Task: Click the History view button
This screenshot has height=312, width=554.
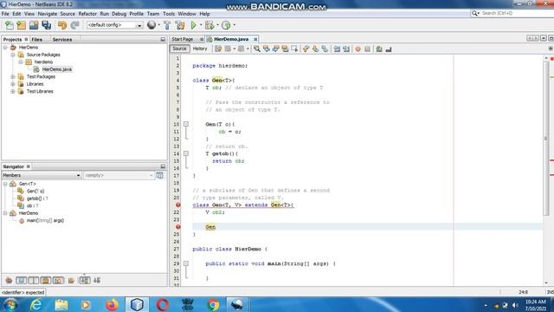Action: coord(200,49)
